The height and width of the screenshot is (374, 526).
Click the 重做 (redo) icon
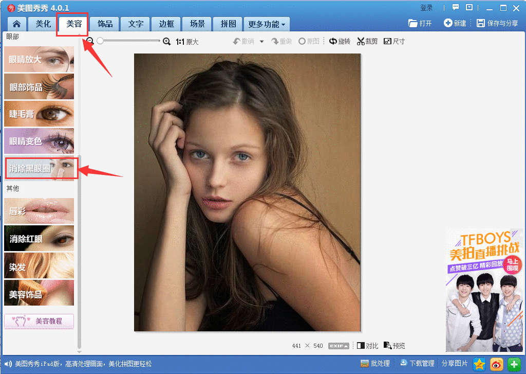click(x=281, y=41)
